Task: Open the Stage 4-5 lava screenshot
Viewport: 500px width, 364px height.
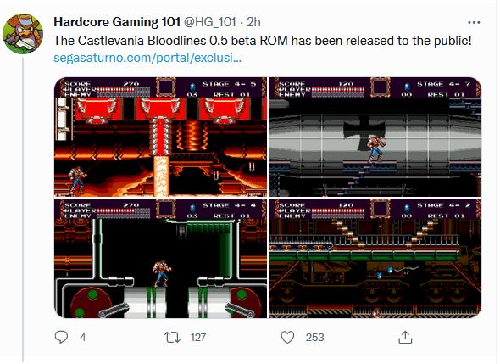Action: click(x=160, y=137)
